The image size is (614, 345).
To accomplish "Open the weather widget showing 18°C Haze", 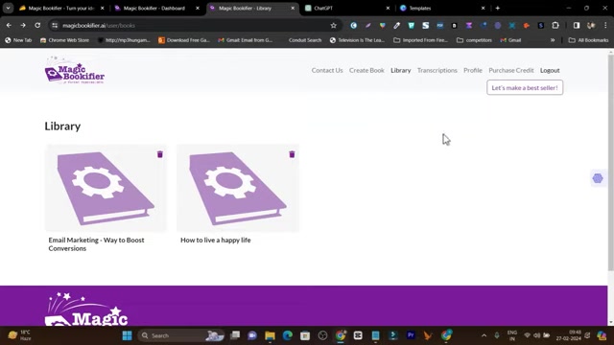I will coord(19,335).
